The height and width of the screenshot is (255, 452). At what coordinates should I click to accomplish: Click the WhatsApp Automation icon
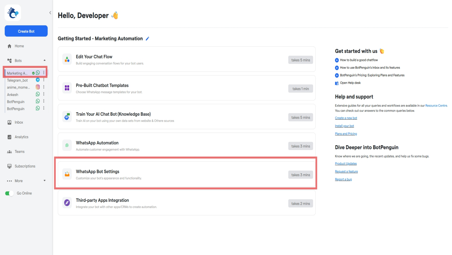tap(67, 145)
